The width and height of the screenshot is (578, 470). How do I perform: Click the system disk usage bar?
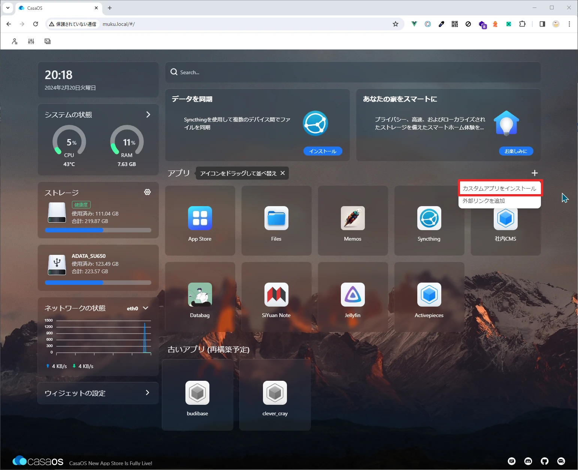coord(98,230)
